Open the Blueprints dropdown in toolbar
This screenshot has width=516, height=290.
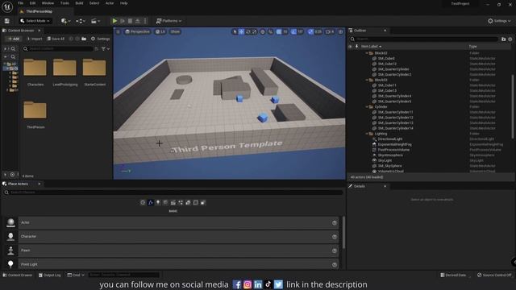(x=81, y=21)
